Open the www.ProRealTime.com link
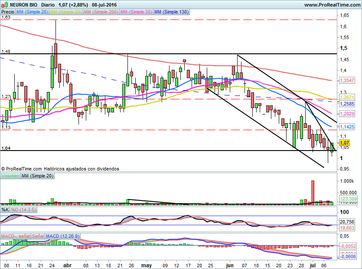 (x=332, y=5)
